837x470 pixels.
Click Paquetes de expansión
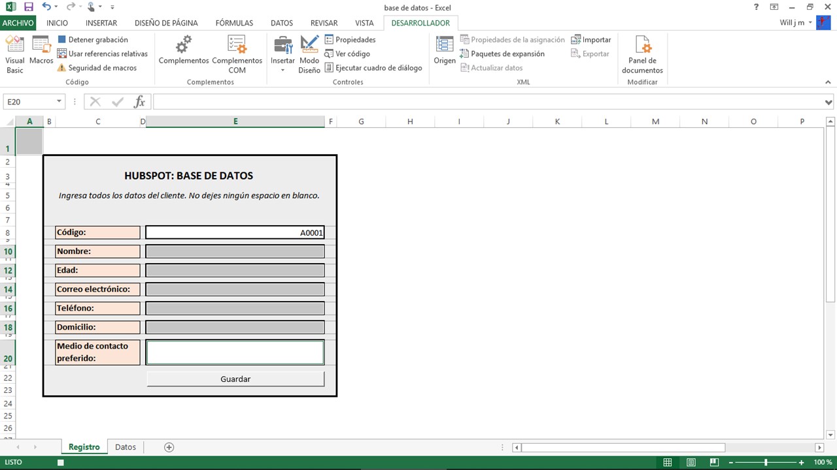click(502, 54)
